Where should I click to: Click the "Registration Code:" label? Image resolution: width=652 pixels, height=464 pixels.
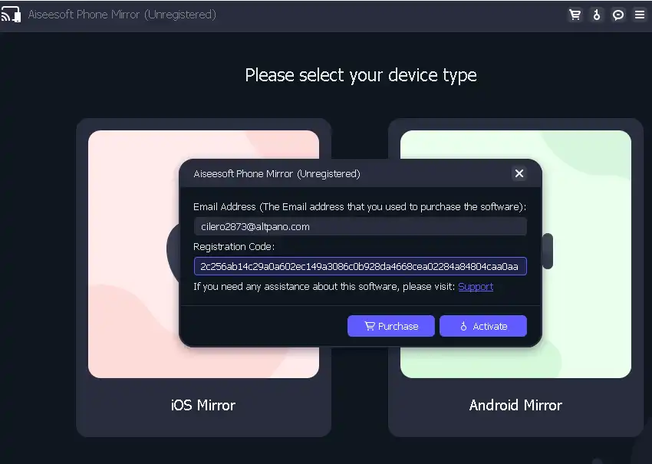click(x=234, y=247)
